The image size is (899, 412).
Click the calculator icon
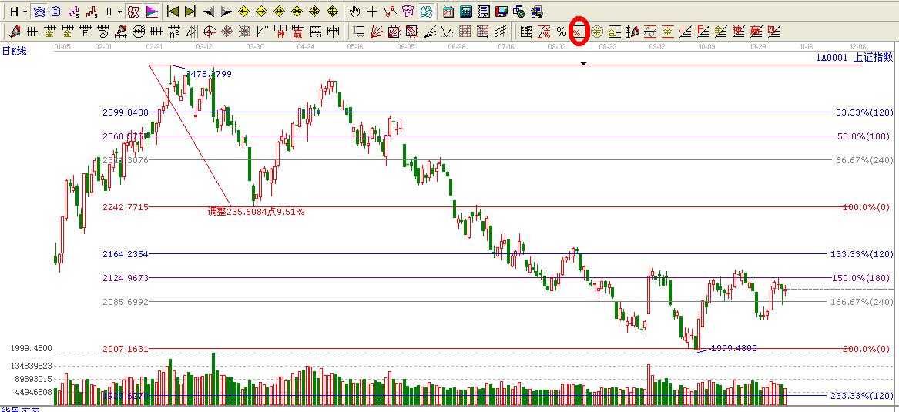tap(466, 12)
